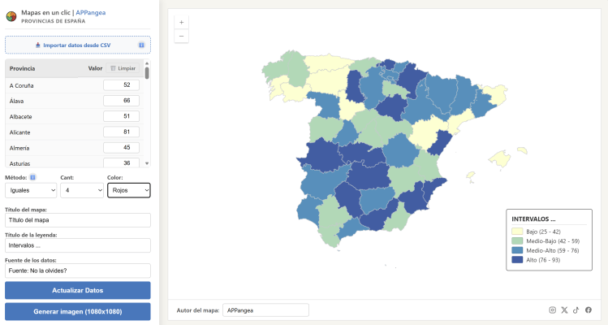Open info icon beside Importar datos desde CSV

[x=141, y=45]
